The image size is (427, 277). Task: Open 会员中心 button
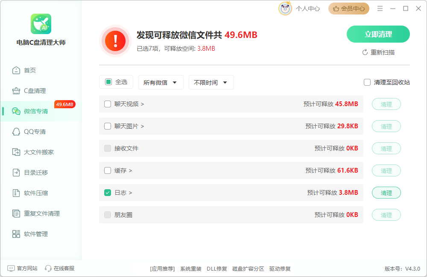349,9
